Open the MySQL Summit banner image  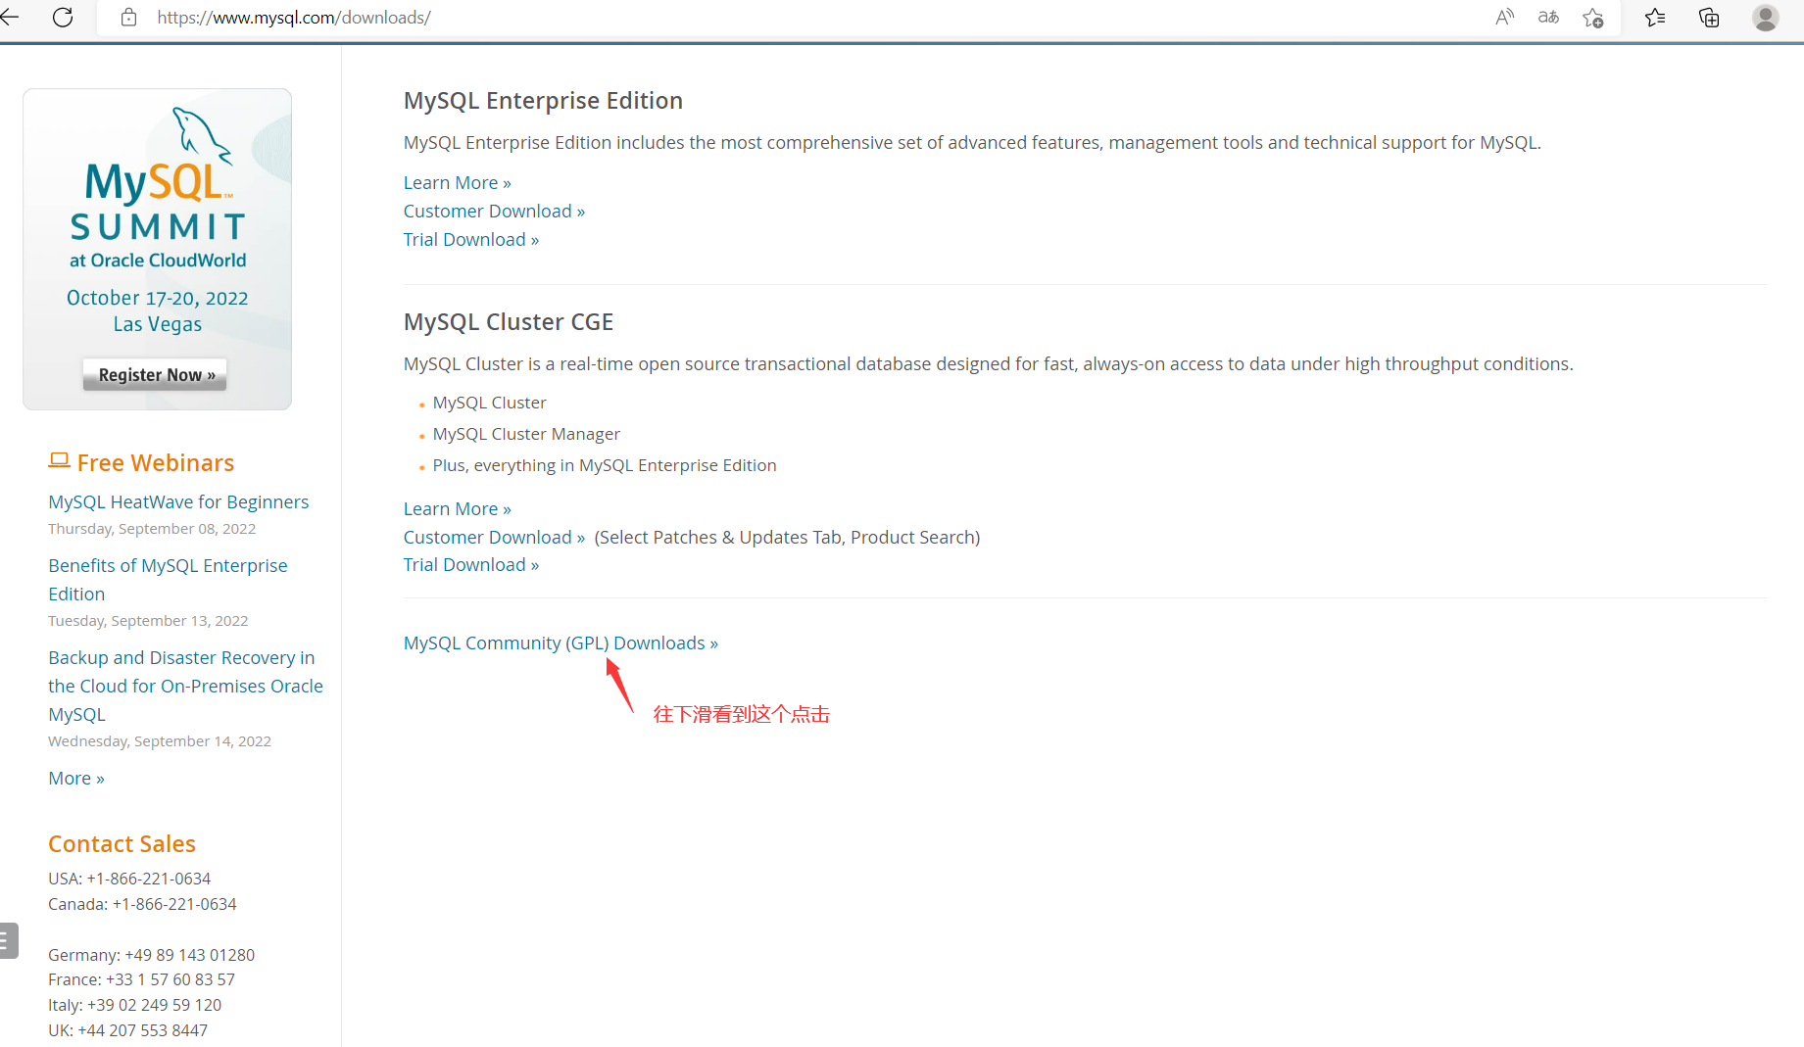(157, 249)
